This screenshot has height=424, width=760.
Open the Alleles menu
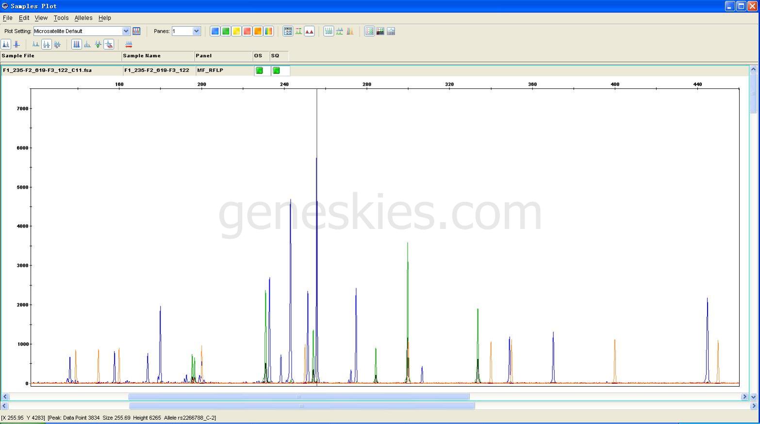coord(83,18)
